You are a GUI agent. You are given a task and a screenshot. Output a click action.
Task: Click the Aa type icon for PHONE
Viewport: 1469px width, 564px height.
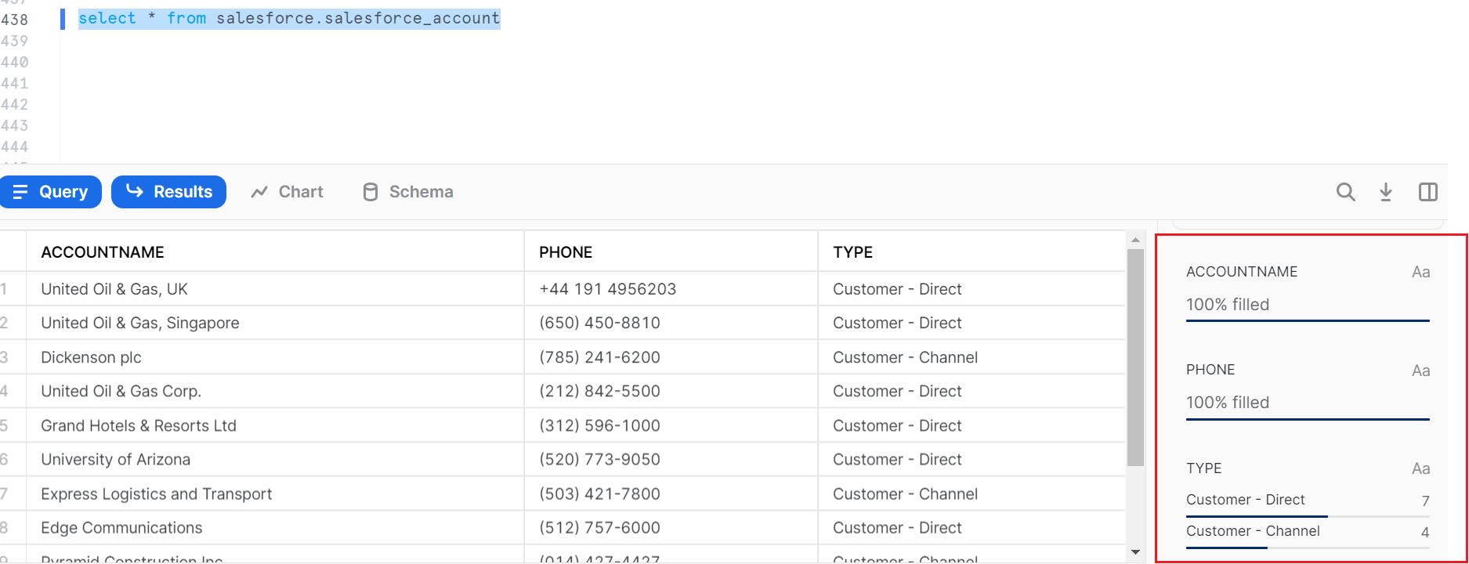point(1420,371)
